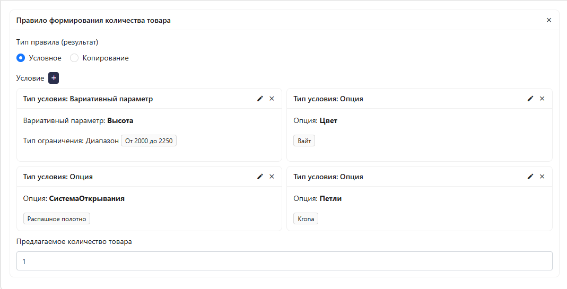The height and width of the screenshot is (289, 567).
Task: Edit the Цвет option condition
Action: click(x=530, y=99)
